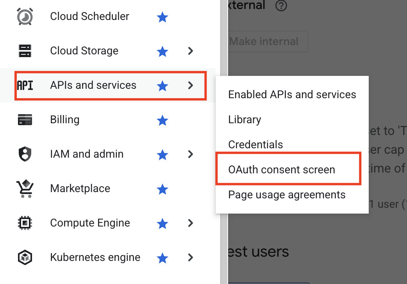
Task: Click the Cloud Storage bucket icon
Action: click(25, 51)
